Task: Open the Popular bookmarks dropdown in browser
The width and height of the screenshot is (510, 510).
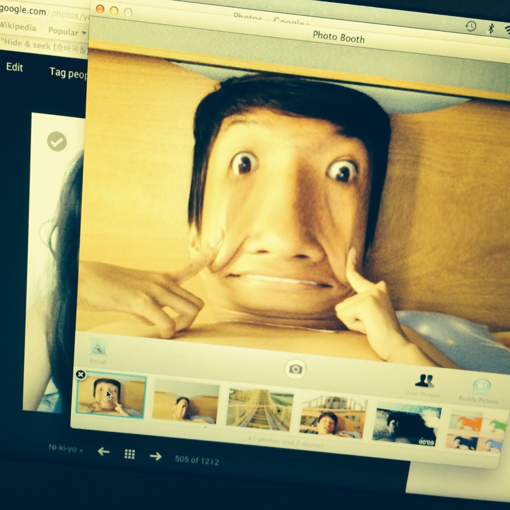Action: (67, 31)
